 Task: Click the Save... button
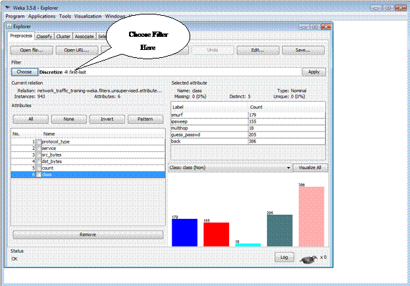(x=303, y=50)
